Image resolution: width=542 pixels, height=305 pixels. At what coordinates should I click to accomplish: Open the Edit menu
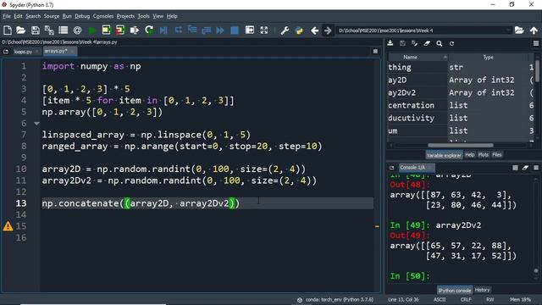click(18, 16)
